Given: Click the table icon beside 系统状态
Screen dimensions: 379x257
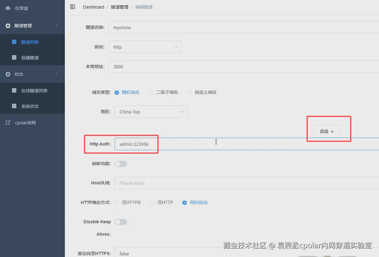Looking at the screenshot, I should (14, 106).
